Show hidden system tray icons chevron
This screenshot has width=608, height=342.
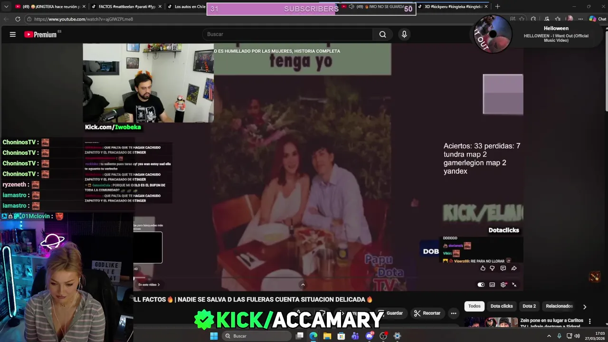(549, 336)
